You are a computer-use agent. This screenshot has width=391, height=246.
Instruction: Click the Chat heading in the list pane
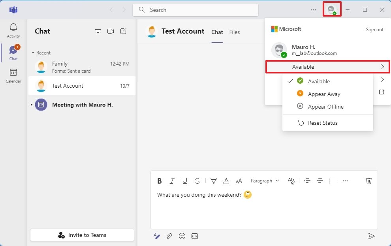[x=42, y=31]
